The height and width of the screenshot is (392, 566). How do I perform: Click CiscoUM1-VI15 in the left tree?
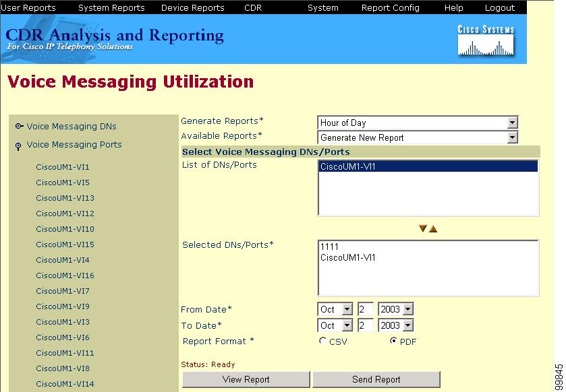[x=65, y=244]
